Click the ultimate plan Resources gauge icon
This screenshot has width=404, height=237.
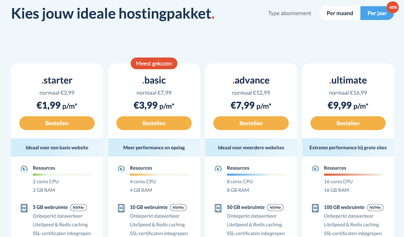click(x=315, y=168)
